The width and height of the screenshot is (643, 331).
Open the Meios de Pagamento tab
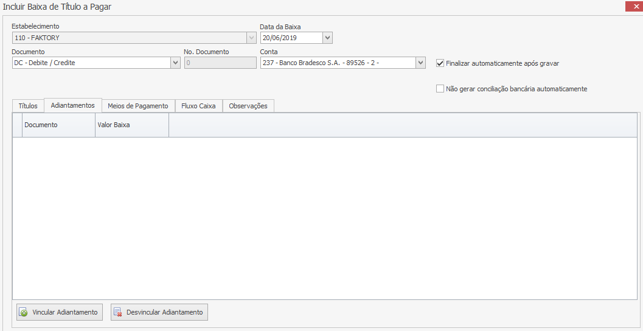(x=137, y=106)
